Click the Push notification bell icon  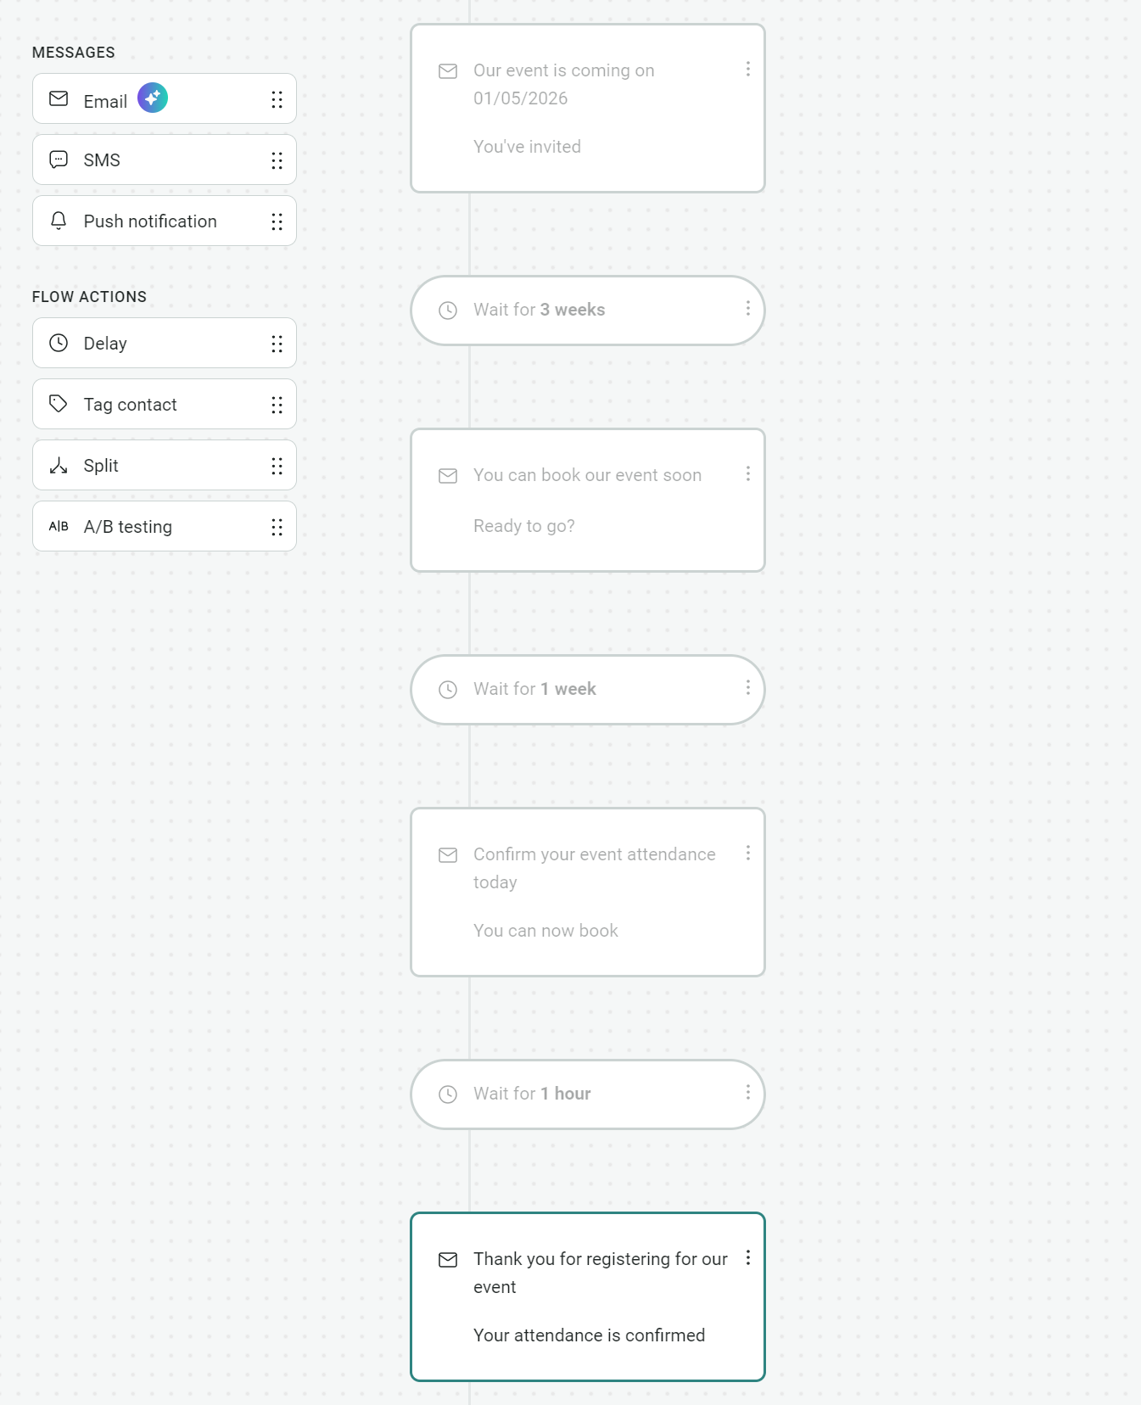coord(59,221)
